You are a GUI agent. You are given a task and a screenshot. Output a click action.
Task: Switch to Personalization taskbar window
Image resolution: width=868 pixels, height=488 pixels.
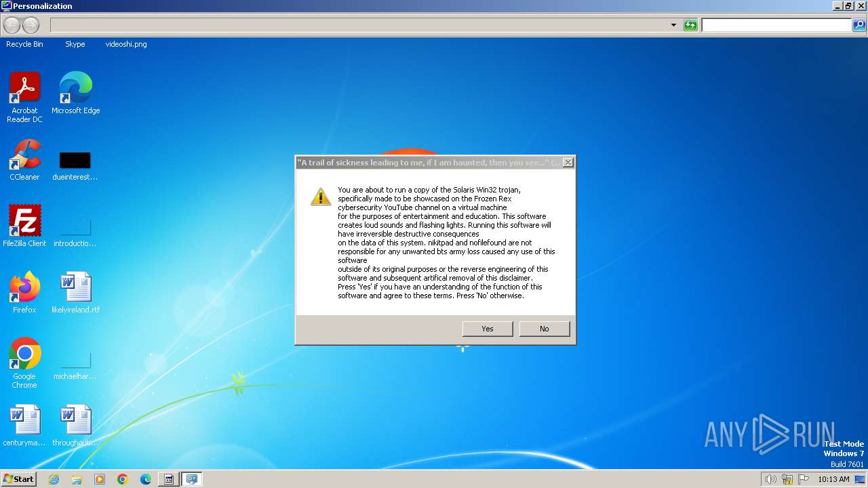point(192,479)
